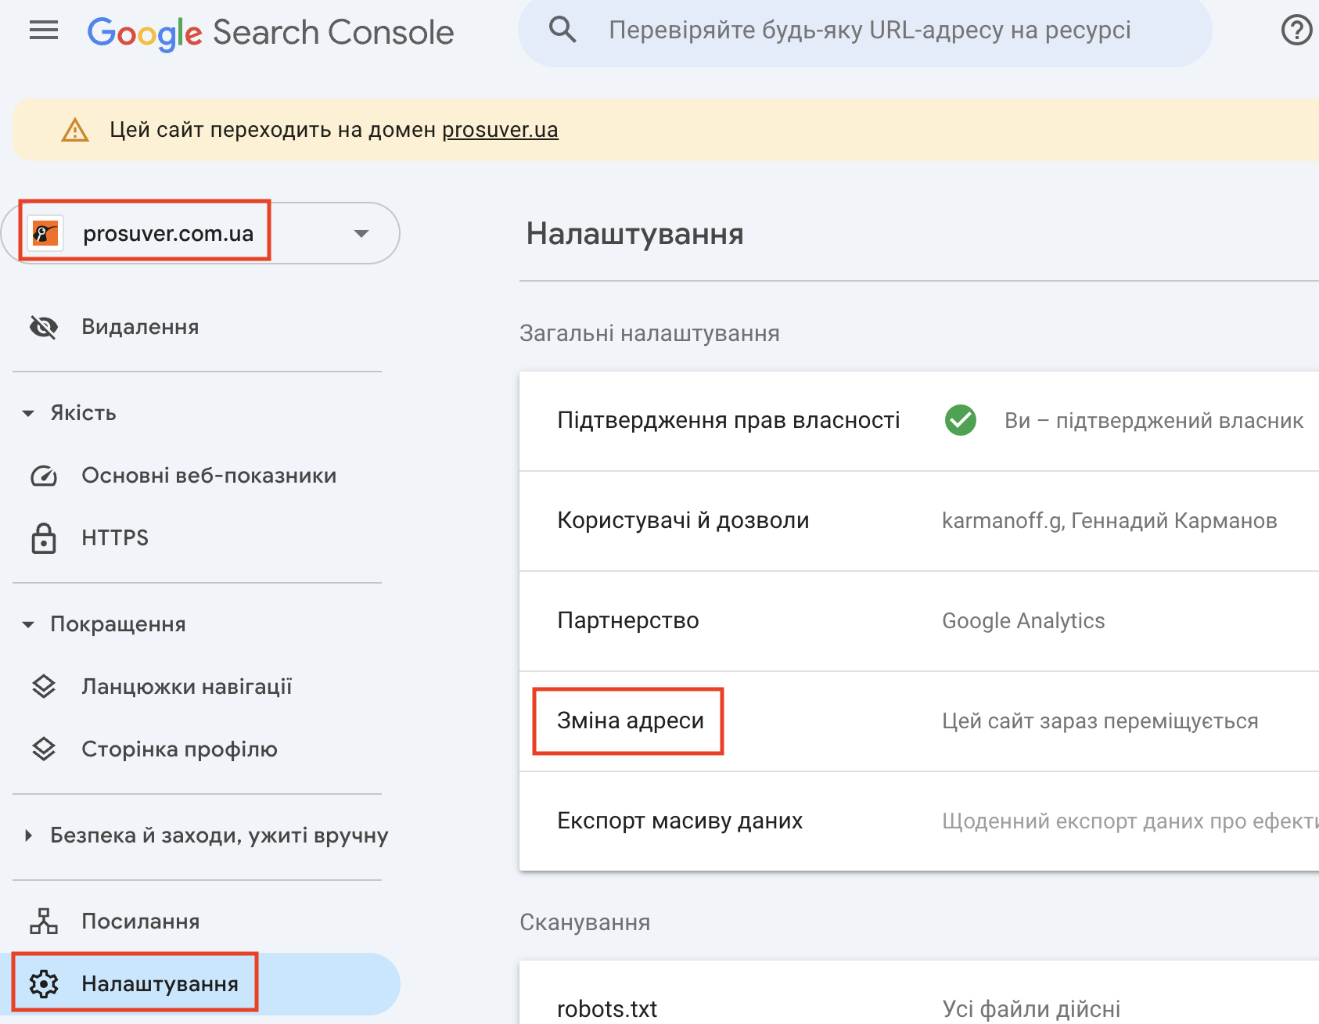
Task: Click the HTTPS lock icon
Action: (43, 537)
